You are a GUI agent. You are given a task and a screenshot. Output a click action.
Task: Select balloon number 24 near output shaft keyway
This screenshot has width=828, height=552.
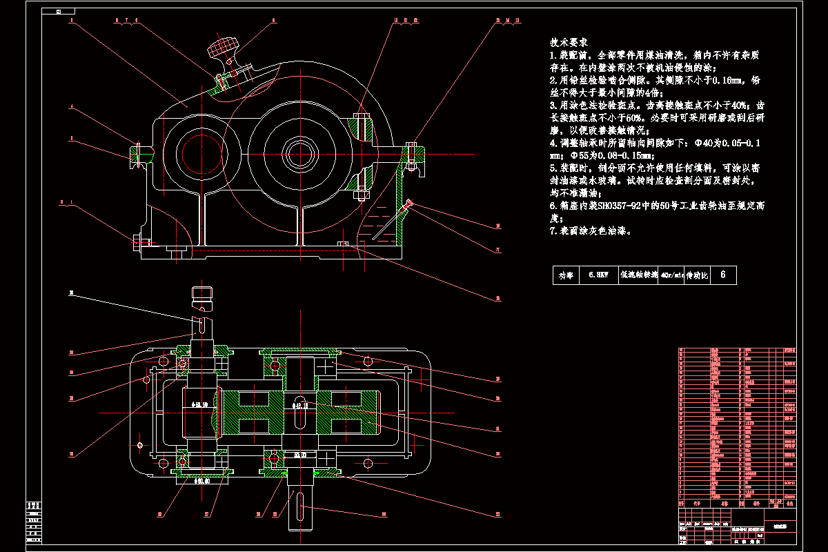pos(383,513)
